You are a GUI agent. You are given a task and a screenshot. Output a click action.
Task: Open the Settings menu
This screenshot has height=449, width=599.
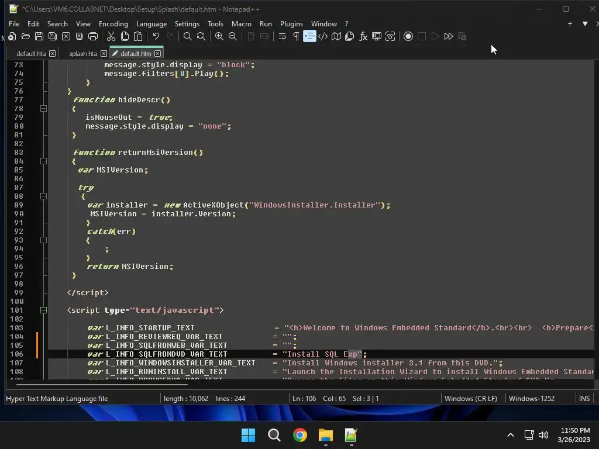pyautogui.click(x=187, y=23)
